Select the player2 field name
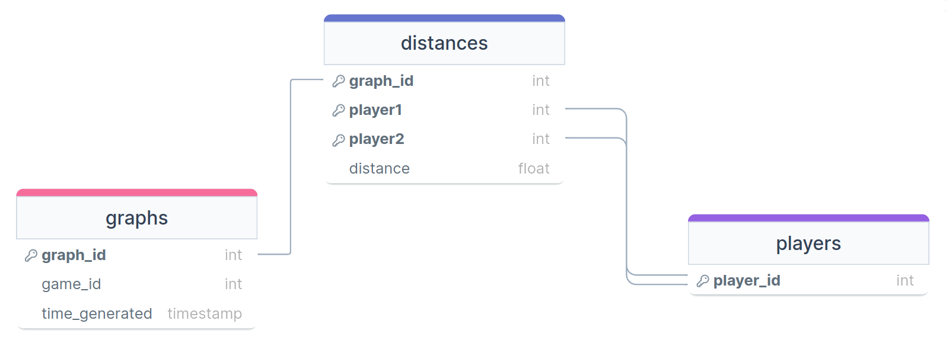This screenshot has width=946, height=346. point(377,139)
